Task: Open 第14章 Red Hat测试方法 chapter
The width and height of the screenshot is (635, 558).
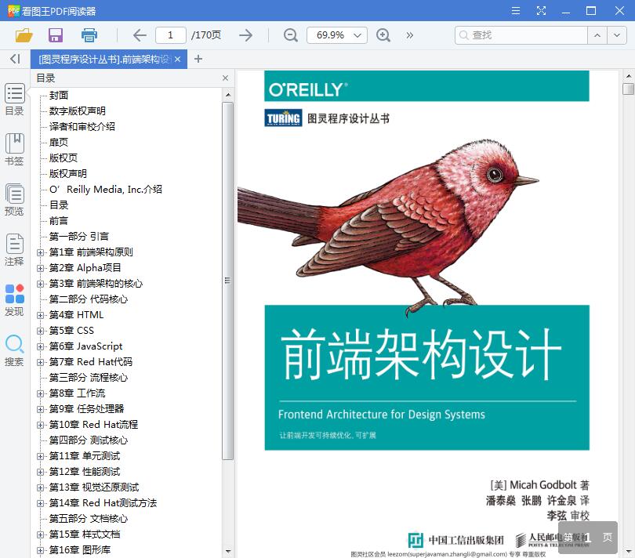Action: (x=103, y=503)
